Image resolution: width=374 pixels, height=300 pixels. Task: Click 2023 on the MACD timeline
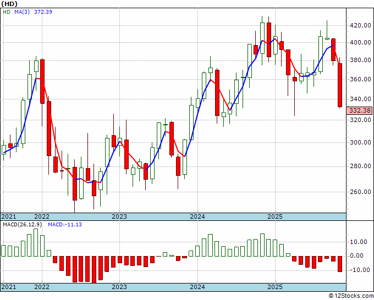[119, 287]
